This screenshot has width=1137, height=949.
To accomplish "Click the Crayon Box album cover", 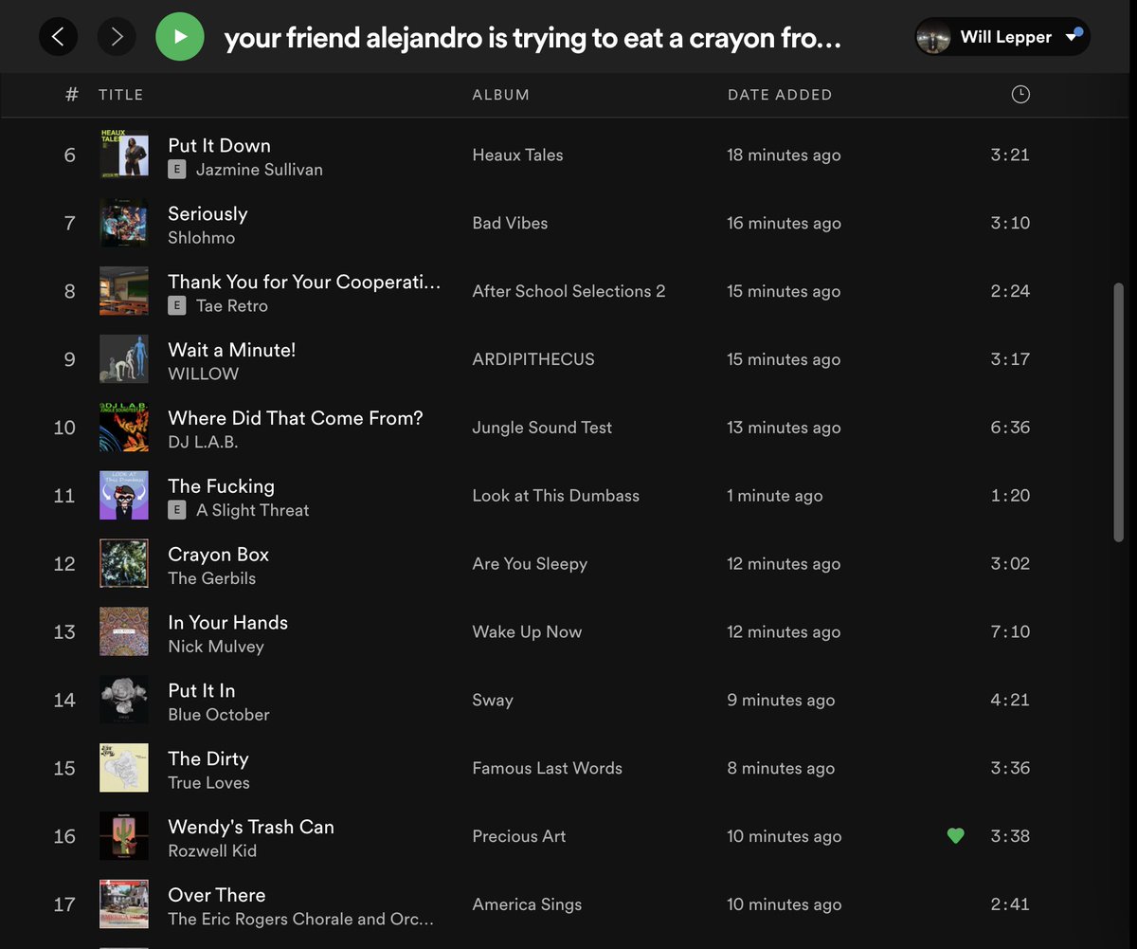I will tap(124, 564).
